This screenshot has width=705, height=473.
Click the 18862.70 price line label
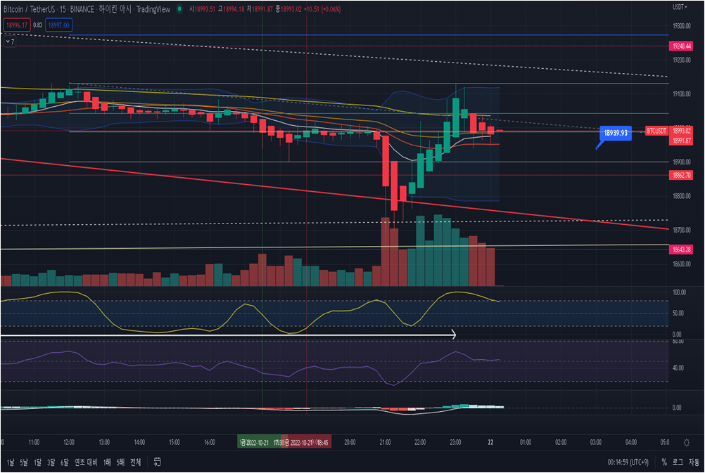(682, 175)
